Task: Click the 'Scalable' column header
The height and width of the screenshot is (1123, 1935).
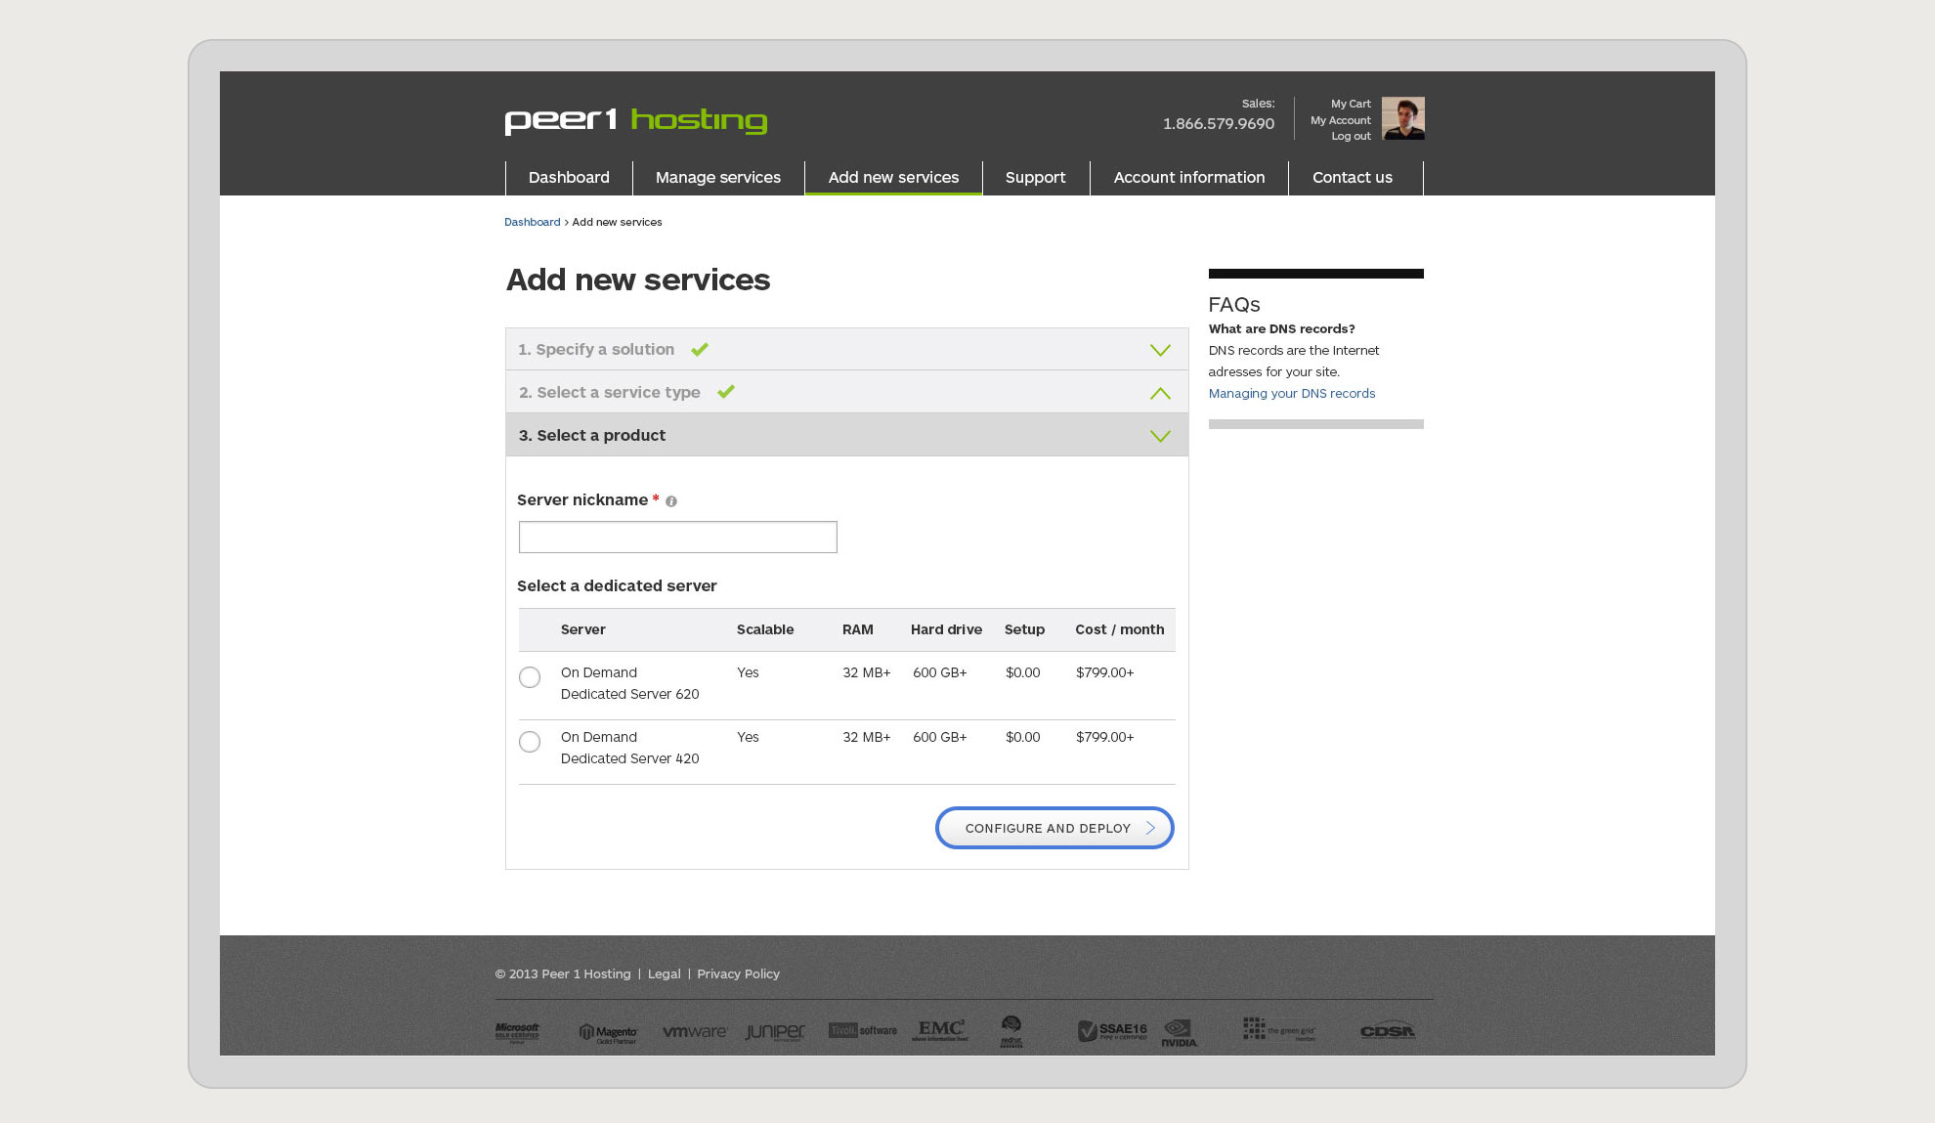Action: [765, 629]
